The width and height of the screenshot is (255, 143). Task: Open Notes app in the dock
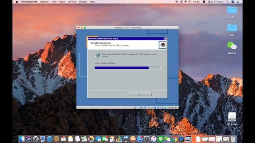point(71,139)
